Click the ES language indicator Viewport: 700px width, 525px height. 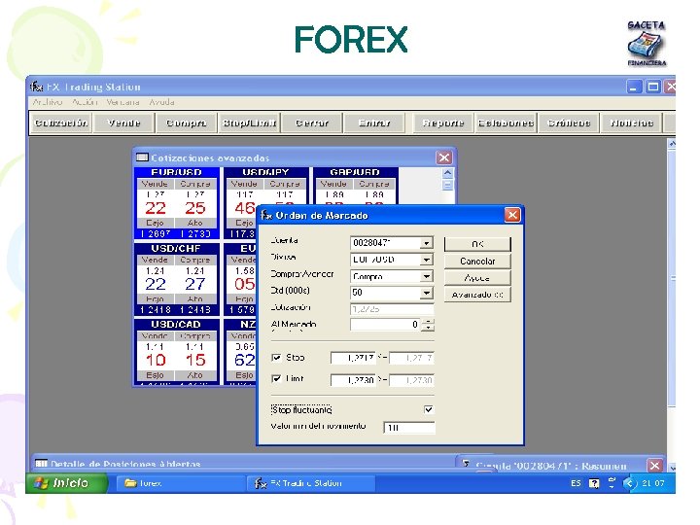pyautogui.click(x=576, y=483)
